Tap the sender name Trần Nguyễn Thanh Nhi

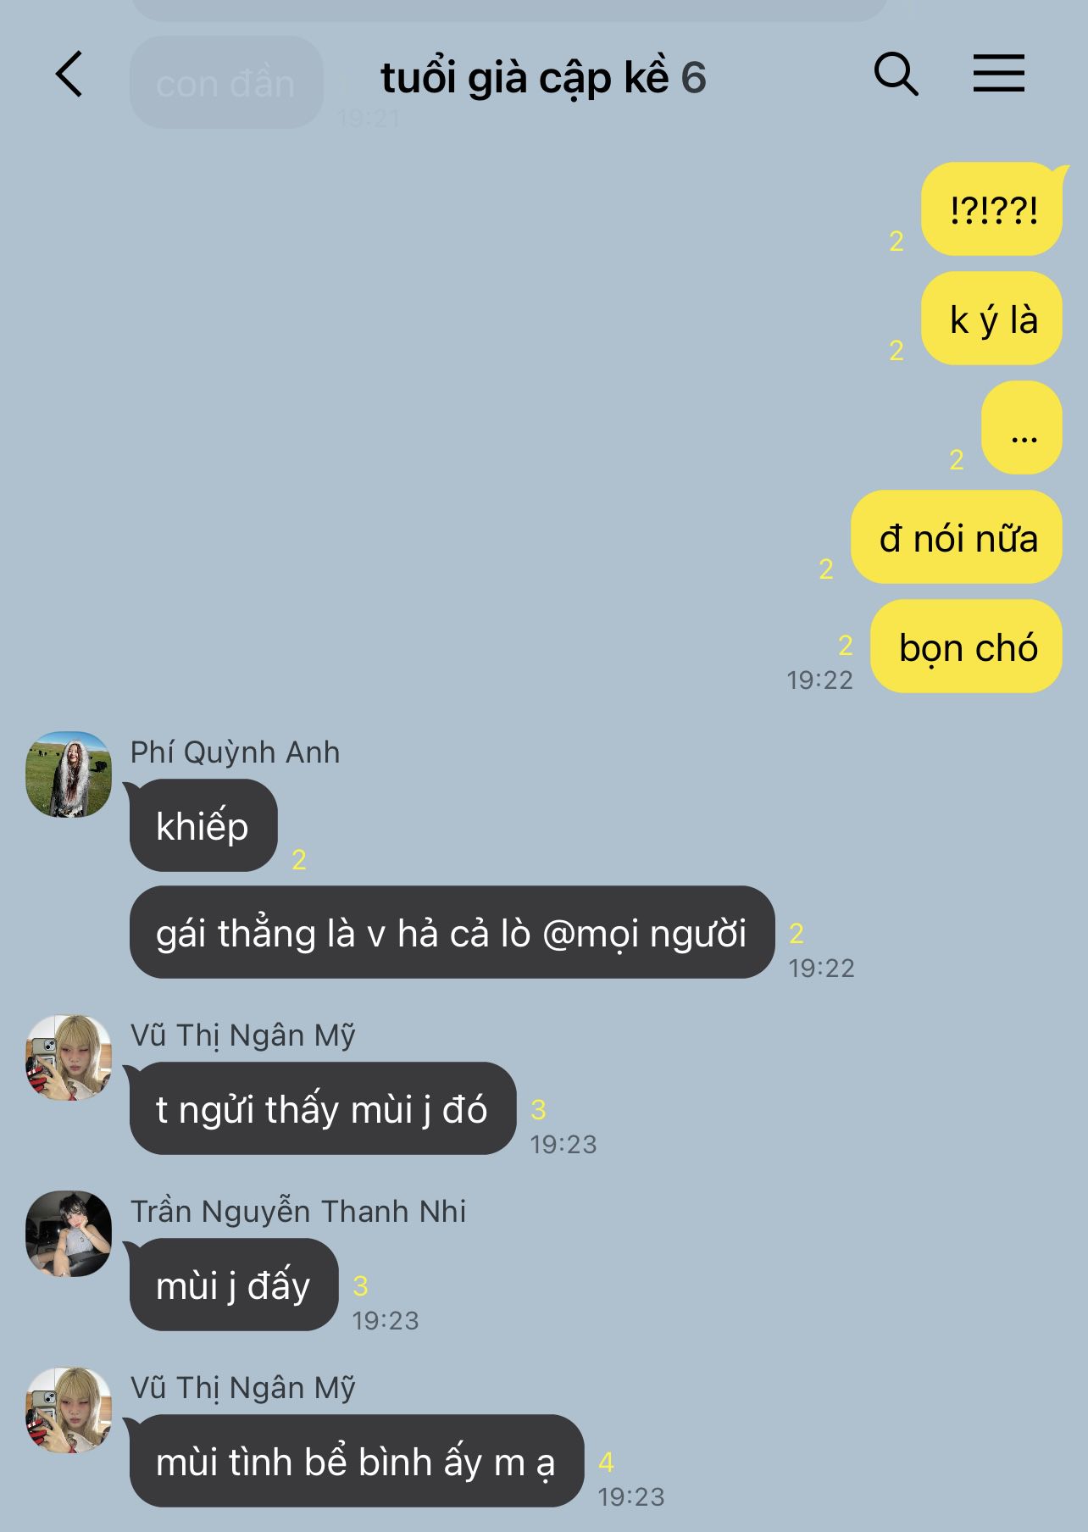coord(298,1212)
